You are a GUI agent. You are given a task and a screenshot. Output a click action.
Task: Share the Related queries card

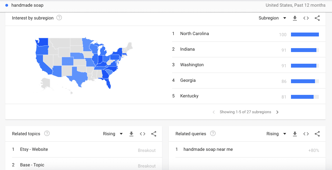317,134
